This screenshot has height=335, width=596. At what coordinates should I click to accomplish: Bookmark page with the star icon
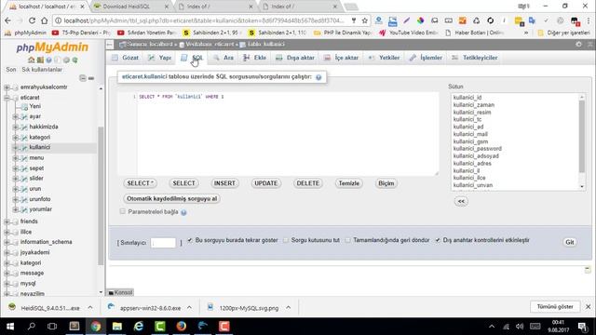tap(364, 20)
